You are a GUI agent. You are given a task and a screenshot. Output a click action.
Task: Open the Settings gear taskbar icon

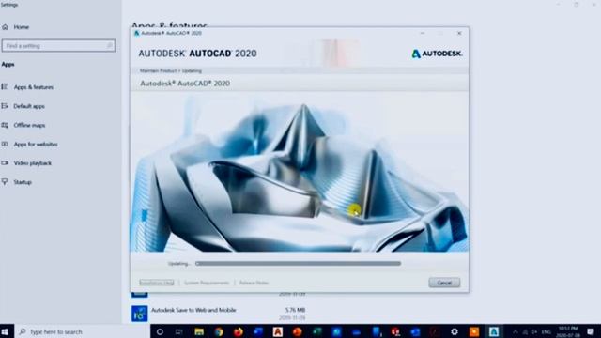[455, 331]
